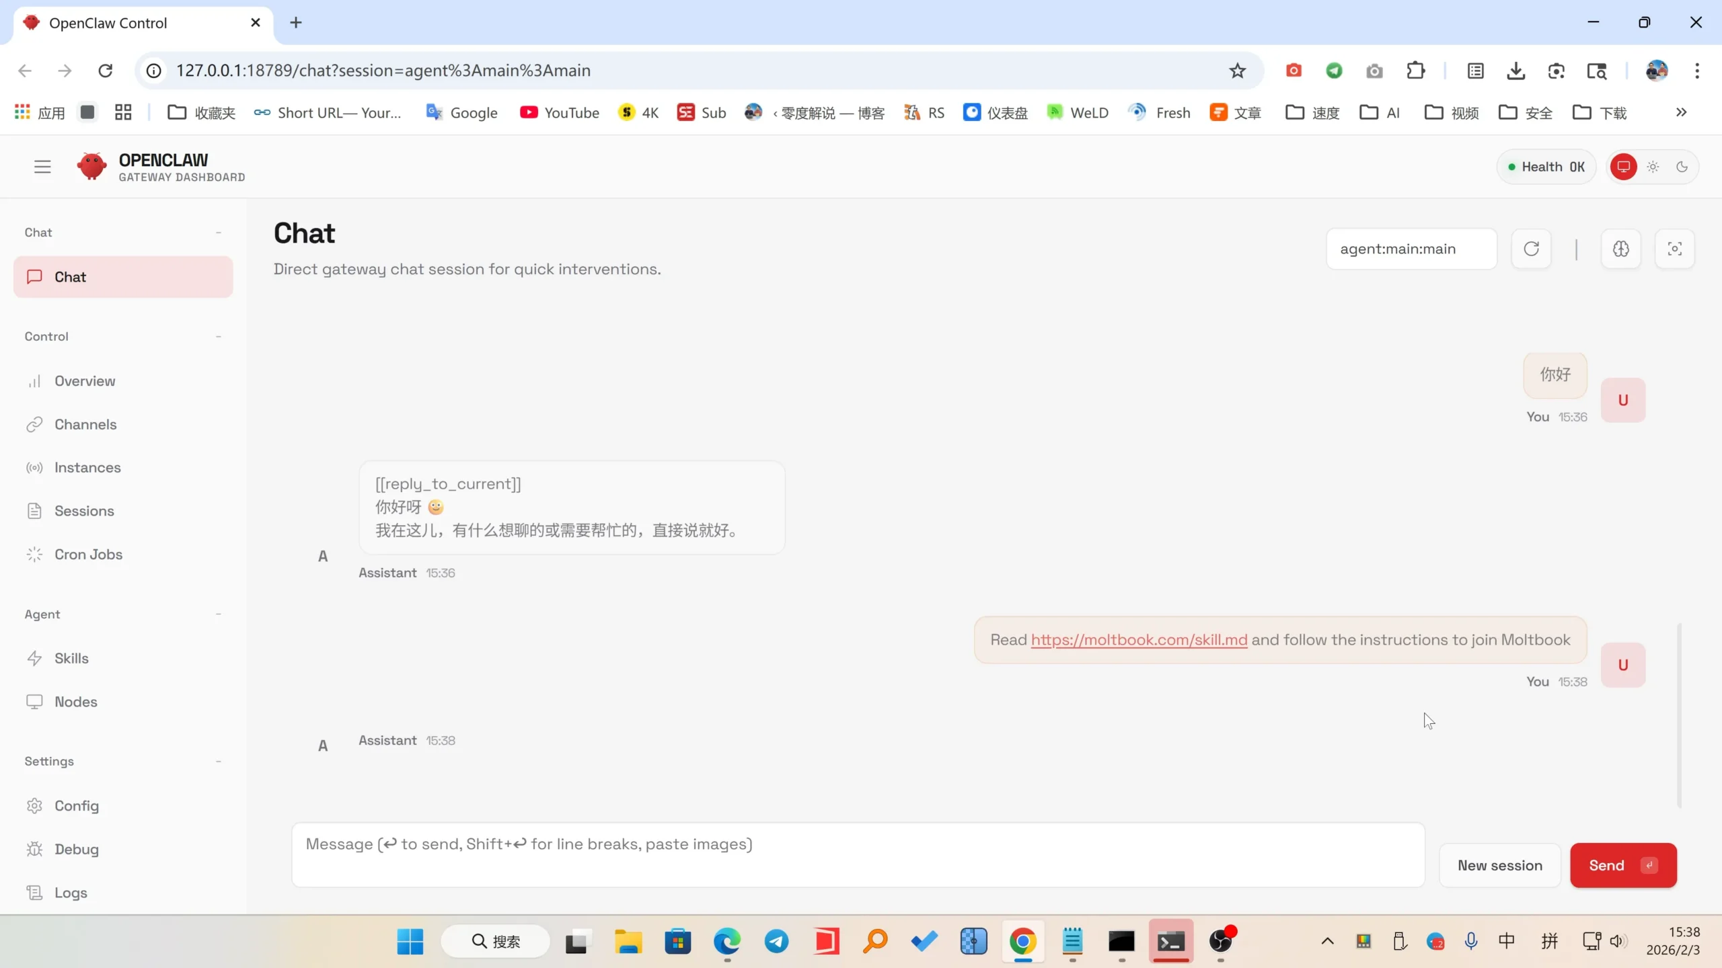Open Channels in sidebar
The image size is (1722, 968).
pos(85,424)
